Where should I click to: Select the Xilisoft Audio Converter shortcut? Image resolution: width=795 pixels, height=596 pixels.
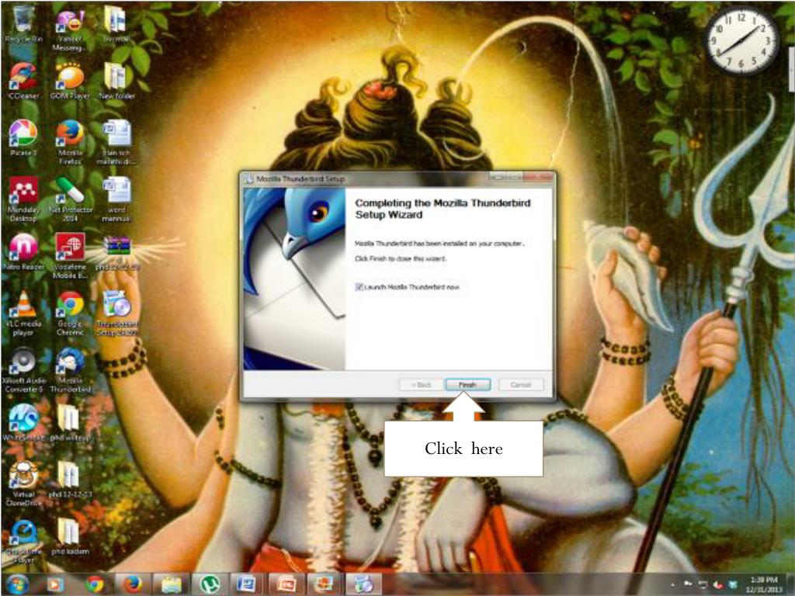click(23, 370)
